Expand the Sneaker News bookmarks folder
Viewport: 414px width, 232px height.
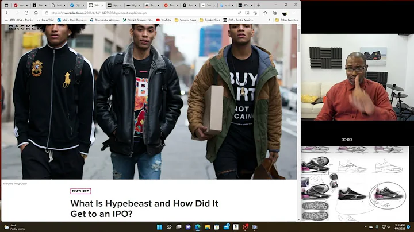(x=185, y=20)
